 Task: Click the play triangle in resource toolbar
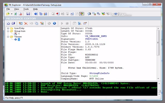(62, 23)
